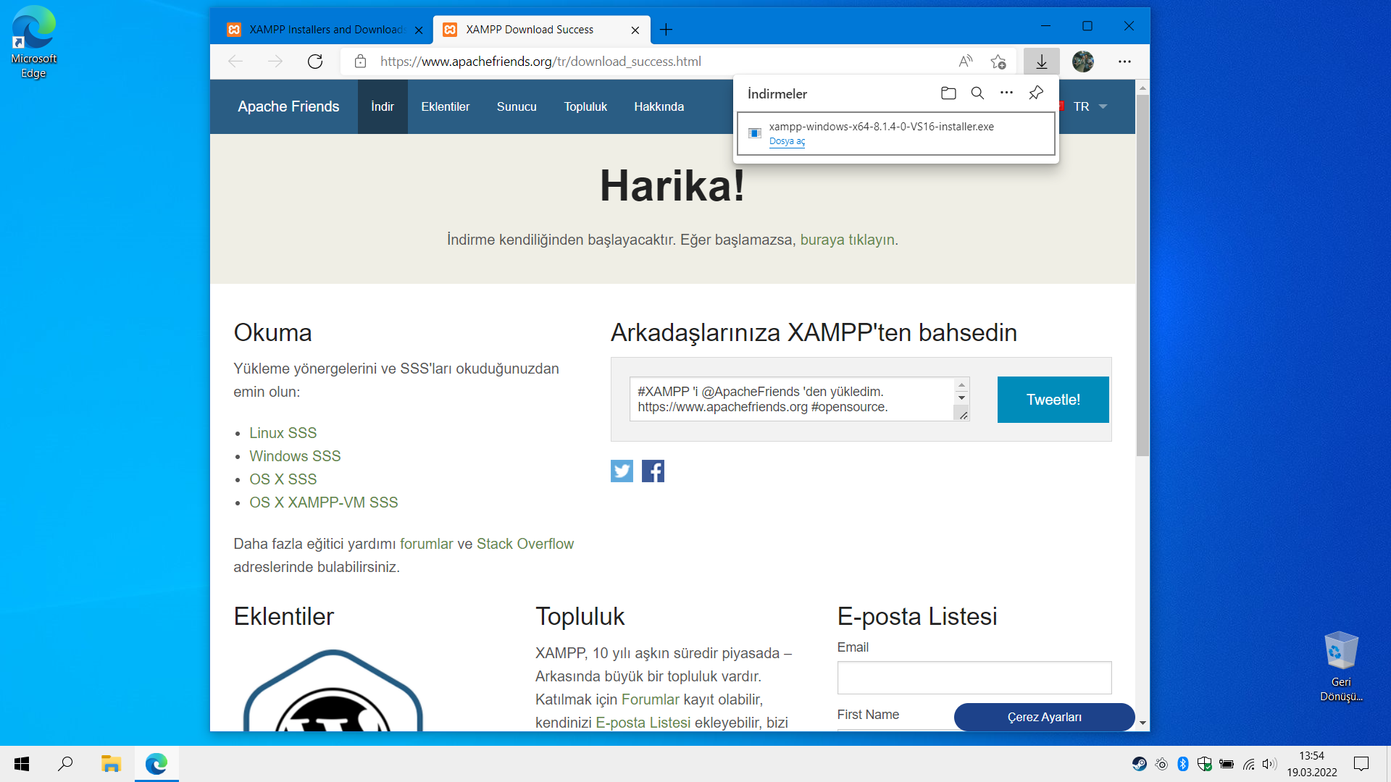The image size is (1391, 782).
Task: Open the Stack Overflow link
Action: coord(525,544)
